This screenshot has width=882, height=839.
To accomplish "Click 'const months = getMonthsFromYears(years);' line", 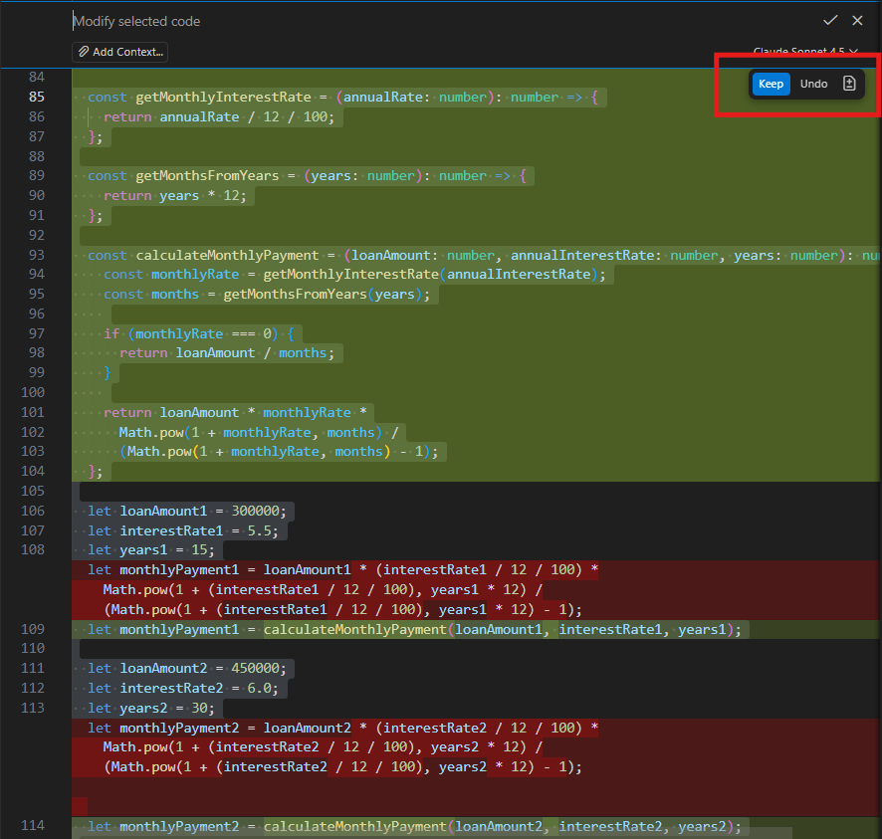I will (x=267, y=295).
